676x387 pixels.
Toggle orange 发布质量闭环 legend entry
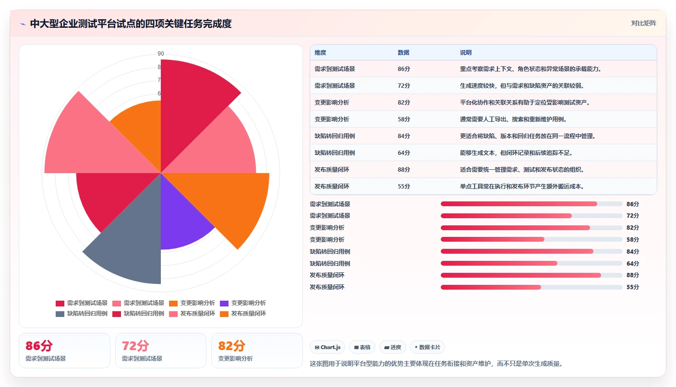pyautogui.click(x=243, y=314)
